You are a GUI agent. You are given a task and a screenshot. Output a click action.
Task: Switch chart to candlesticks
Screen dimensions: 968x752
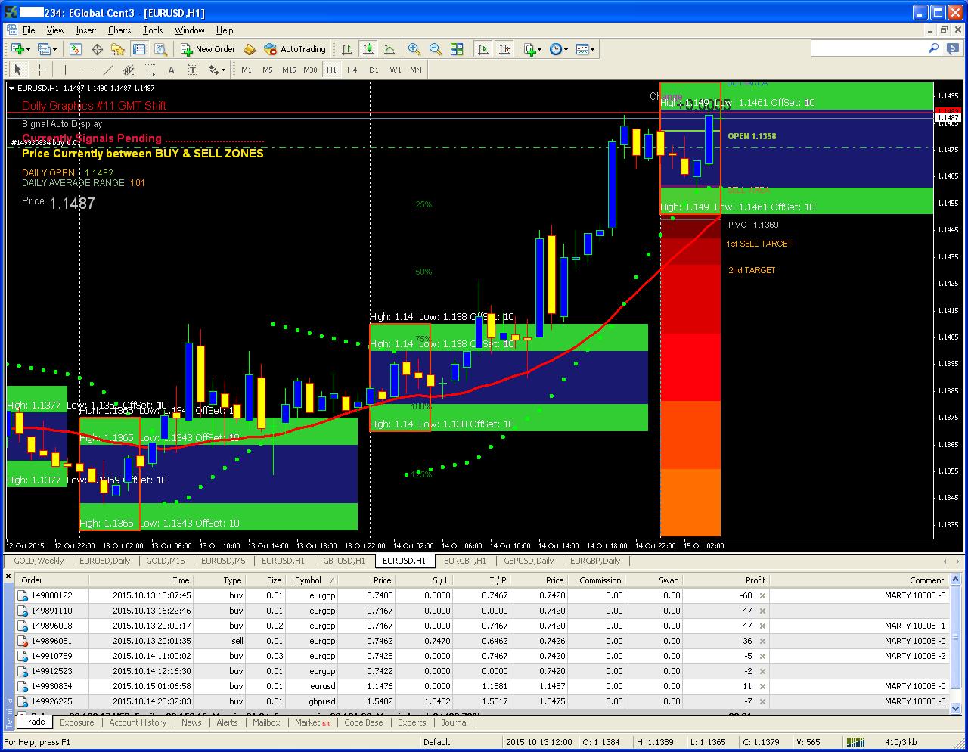click(x=368, y=49)
